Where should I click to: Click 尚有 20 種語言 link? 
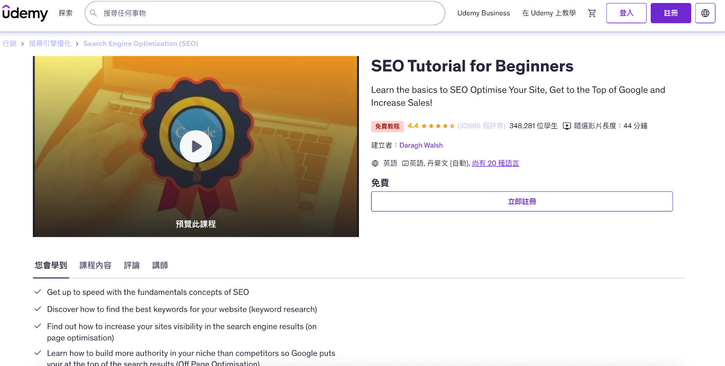coord(496,164)
